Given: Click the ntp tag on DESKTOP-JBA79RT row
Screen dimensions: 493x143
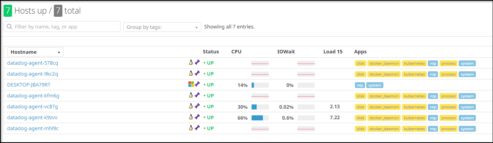Looking at the screenshot, I should tap(360, 85).
